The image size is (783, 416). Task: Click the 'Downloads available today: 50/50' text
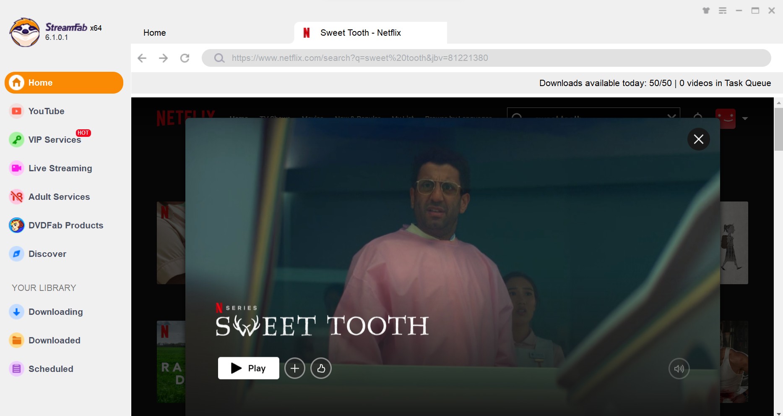click(606, 83)
